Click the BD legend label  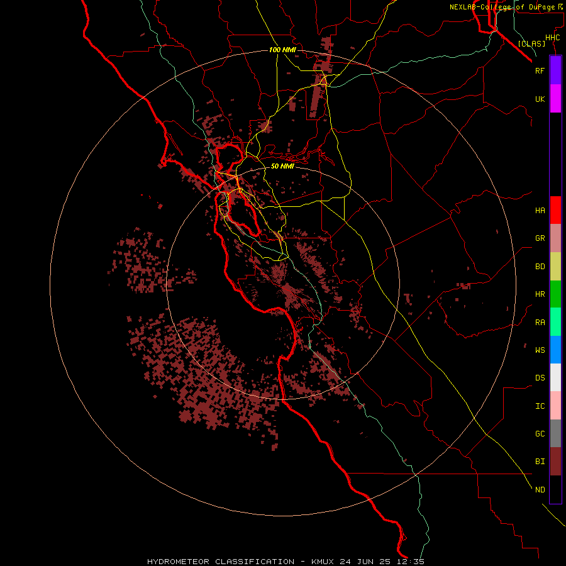tap(540, 267)
